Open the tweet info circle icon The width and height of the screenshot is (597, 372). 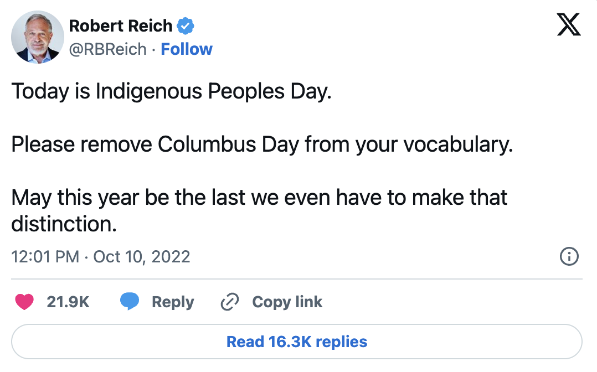point(569,257)
